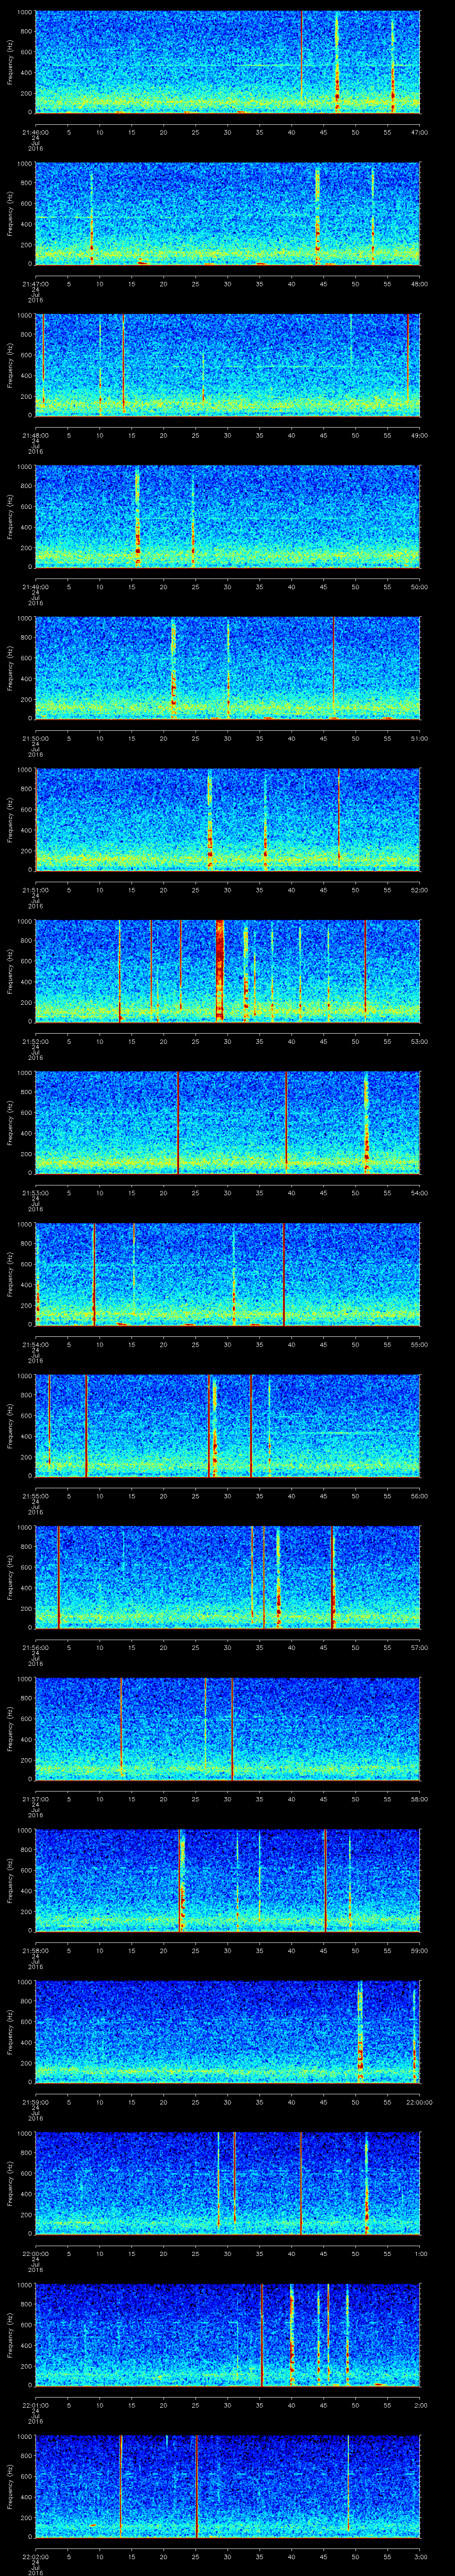Click the spectrogram panel starting at 21:49:00

tap(228, 517)
